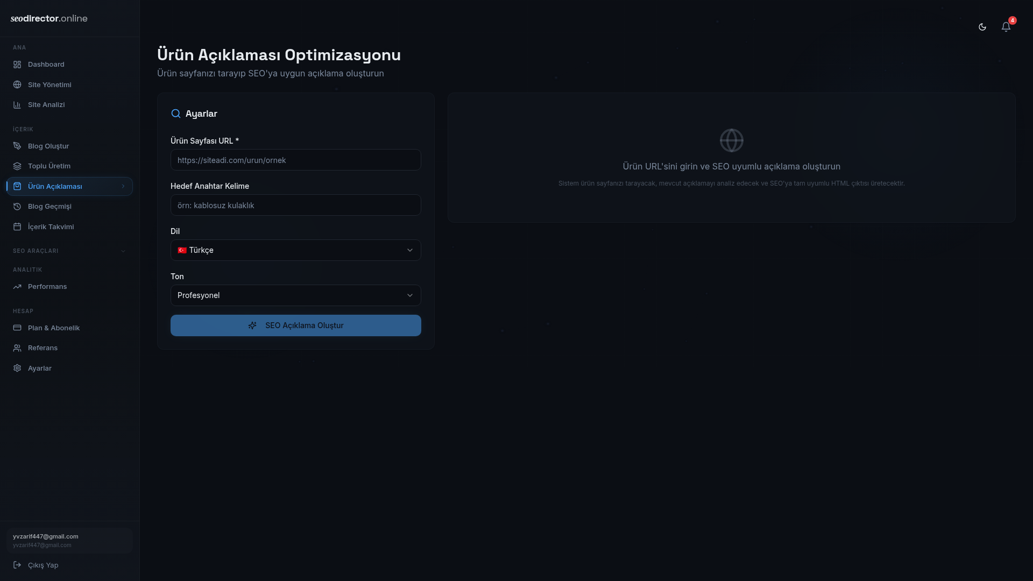Click the Ürün Sayfası URL input field
Screen dimensions: 1033x581
(x=295, y=160)
